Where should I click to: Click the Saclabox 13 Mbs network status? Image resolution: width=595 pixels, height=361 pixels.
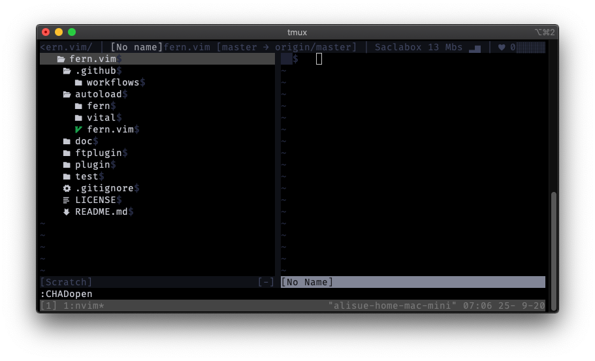click(419, 47)
